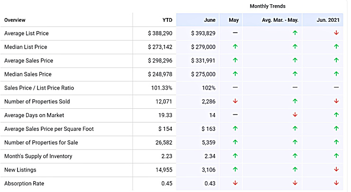Click green up arrow for Average Sales Price Avg. Mar. - May.

click(x=295, y=61)
